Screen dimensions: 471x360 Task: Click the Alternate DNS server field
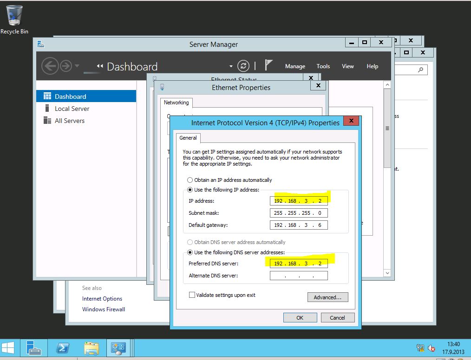click(299, 276)
